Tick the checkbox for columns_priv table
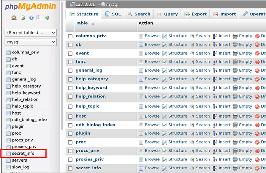Viewport: 266px width, 173px height. pyautogui.click(x=70, y=36)
